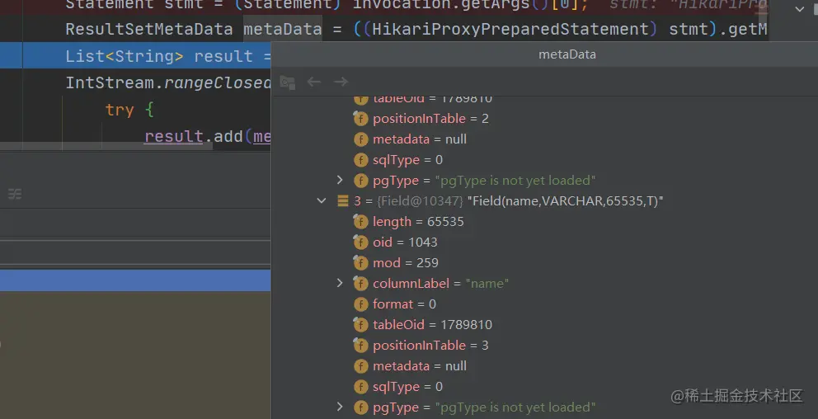
Task: Click the field icon beside oid = 1043
Action: click(360, 242)
